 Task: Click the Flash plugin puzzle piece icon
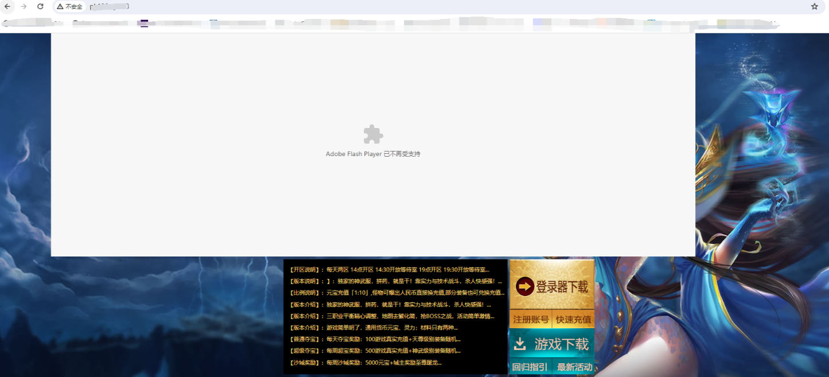[373, 134]
